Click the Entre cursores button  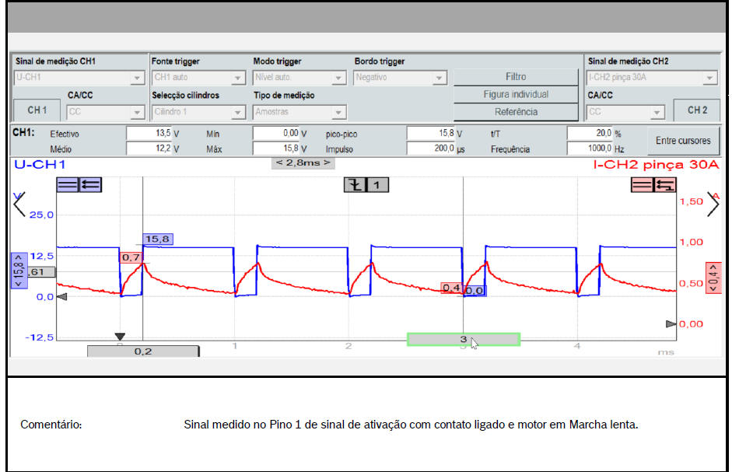pos(683,141)
